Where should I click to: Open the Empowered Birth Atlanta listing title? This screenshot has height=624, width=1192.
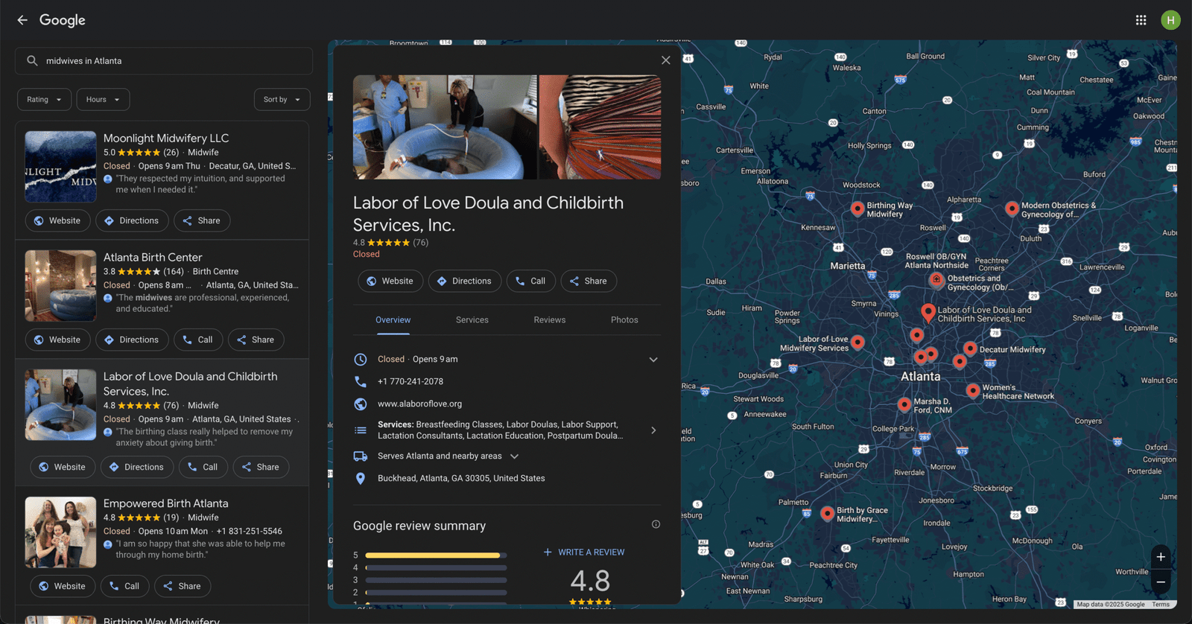click(166, 504)
